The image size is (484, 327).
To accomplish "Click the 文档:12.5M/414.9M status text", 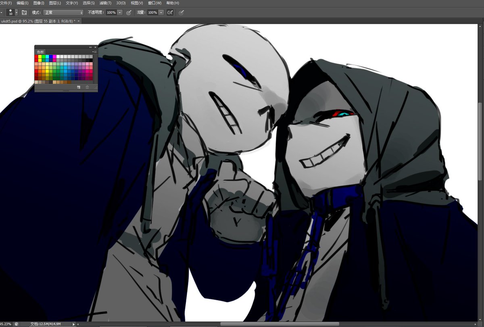I will coord(46,324).
